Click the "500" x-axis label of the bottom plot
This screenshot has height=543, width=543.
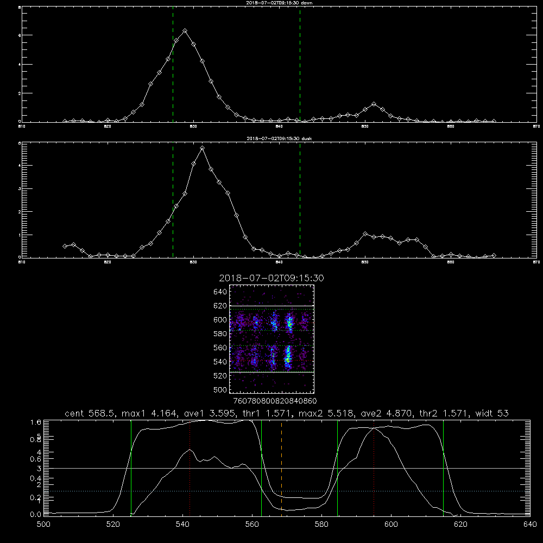[x=43, y=525]
